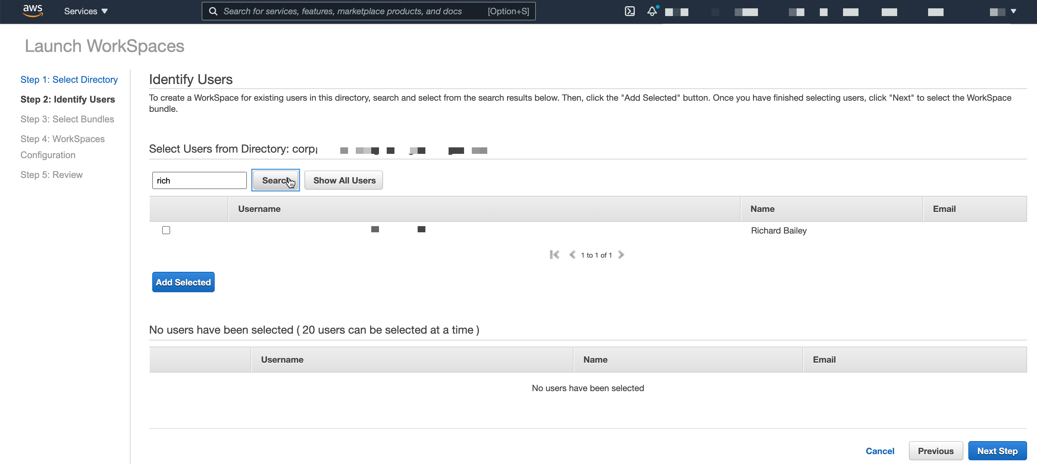The image size is (1037, 464).
Task: Click Show All Users button
Action: pyautogui.click(x=344, y=180)
